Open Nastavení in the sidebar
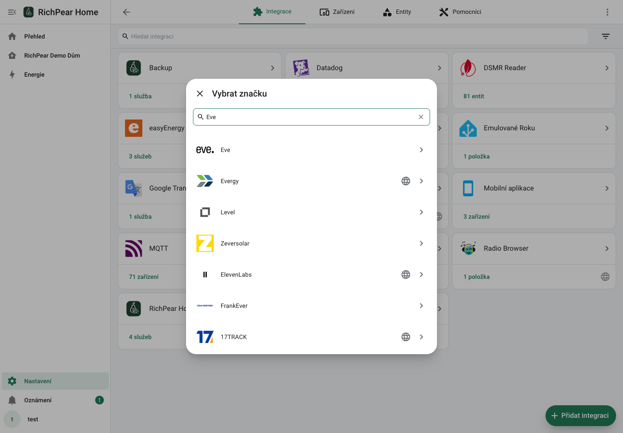 (x=55, y=381)
